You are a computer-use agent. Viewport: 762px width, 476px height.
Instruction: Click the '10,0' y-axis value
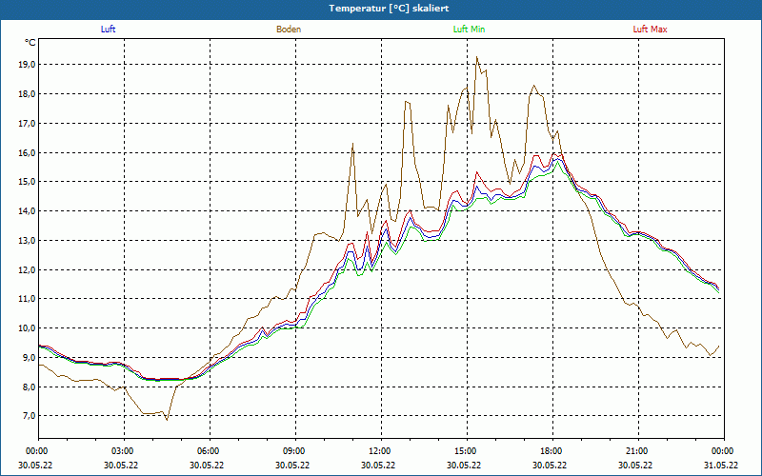click(x=27, y=327)
